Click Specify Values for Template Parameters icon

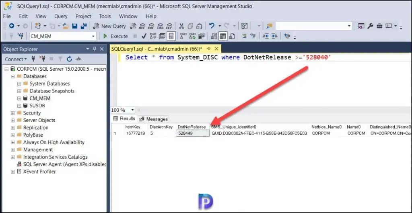[x=287, y=36]
